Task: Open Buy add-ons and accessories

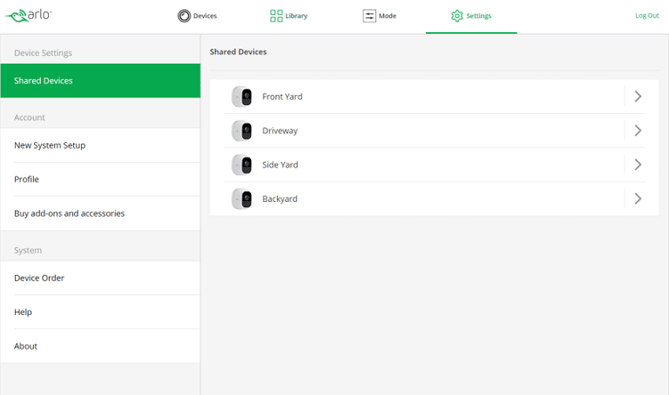Action: click(100, 213)
